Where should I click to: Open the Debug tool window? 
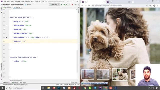point(15,82)
